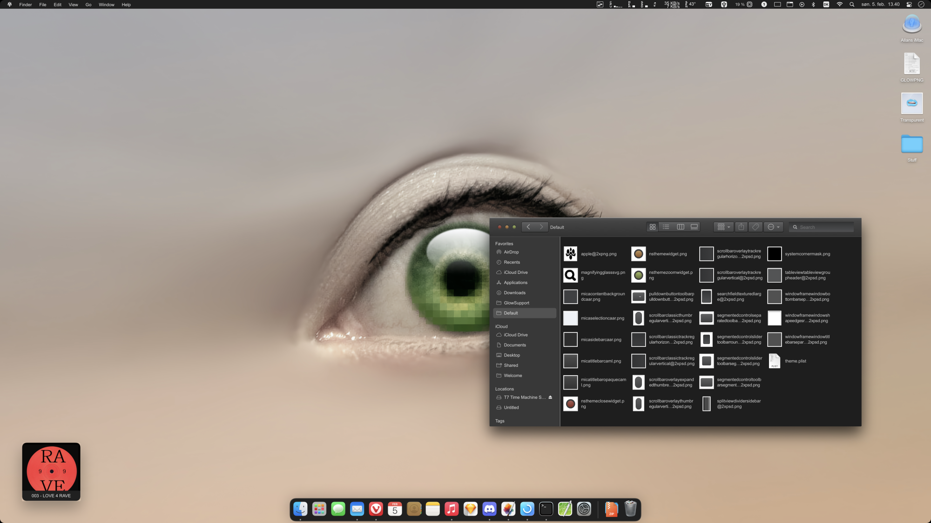
Task: Open Music from the Dock
Action: tap(452, 509)
